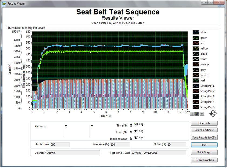Click the Results Viewer title bar app icon

tap(4, 3)
